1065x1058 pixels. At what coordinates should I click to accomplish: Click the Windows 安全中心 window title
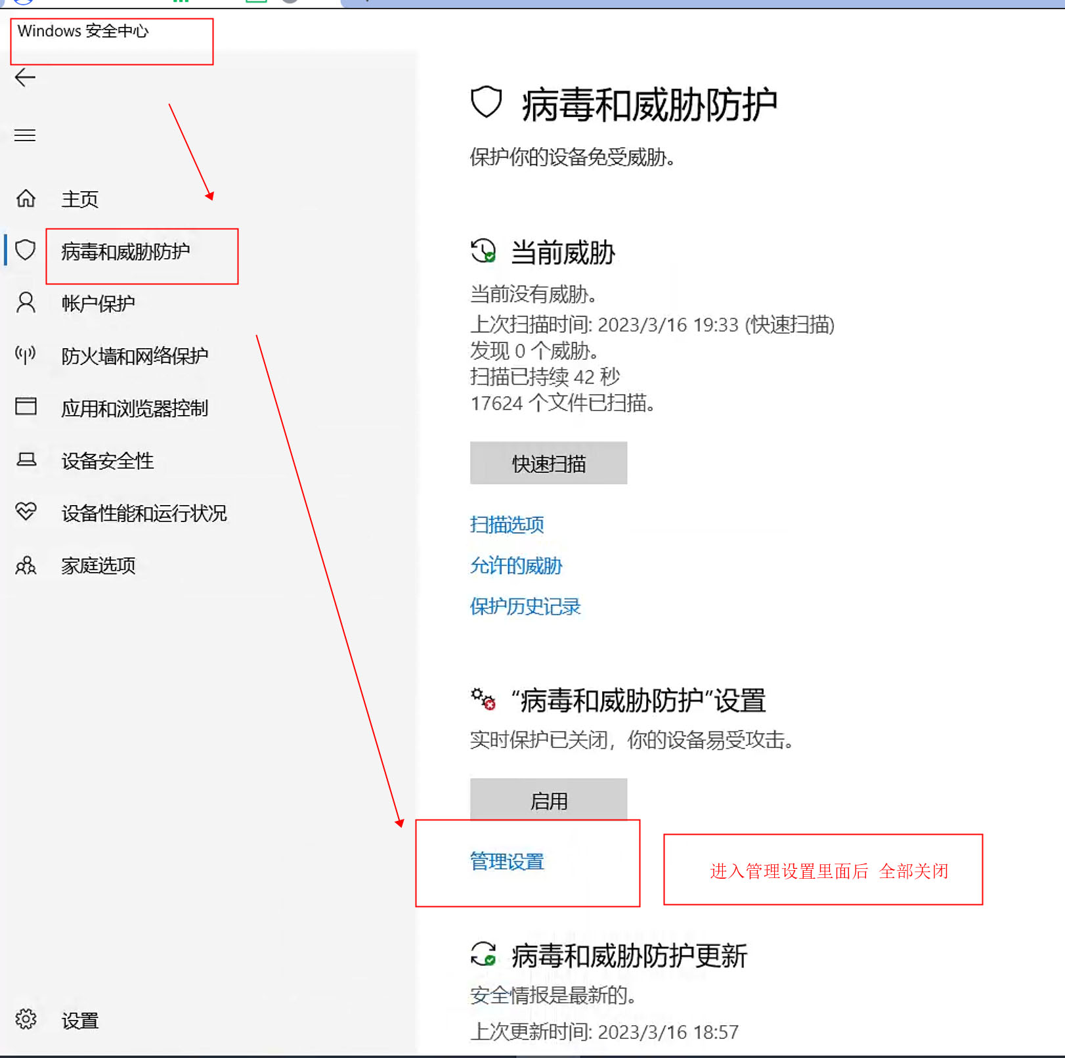(83, 31)
